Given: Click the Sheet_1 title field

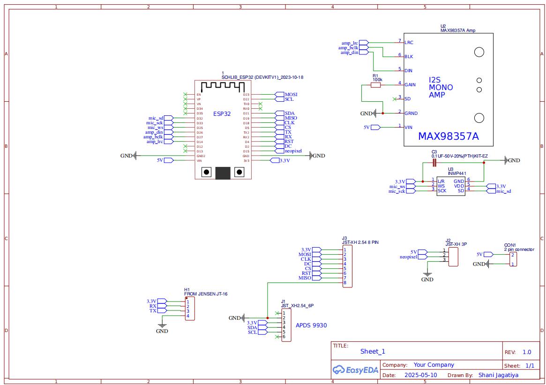Looking at the screenshot, I should pos(373,351).
